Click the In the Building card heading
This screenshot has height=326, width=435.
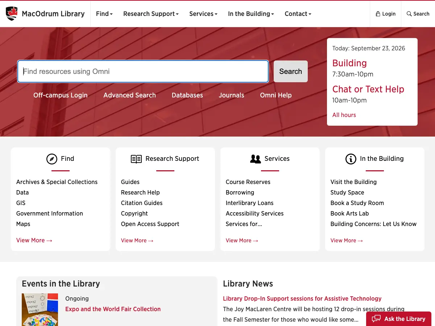click(x=382, y=159)
